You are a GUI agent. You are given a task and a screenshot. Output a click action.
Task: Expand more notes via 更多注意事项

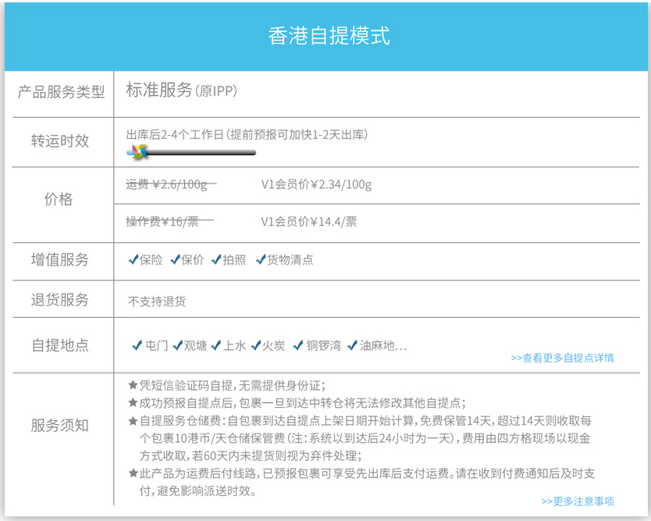(578, 501)
